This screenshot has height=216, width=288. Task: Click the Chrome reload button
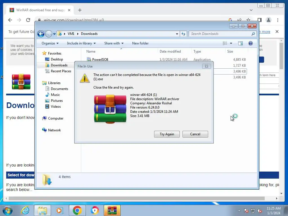click(28, 20)
